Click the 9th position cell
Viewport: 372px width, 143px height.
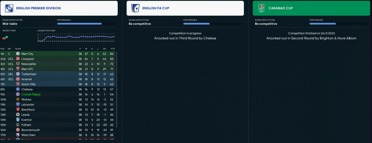(x=2, y=94)
